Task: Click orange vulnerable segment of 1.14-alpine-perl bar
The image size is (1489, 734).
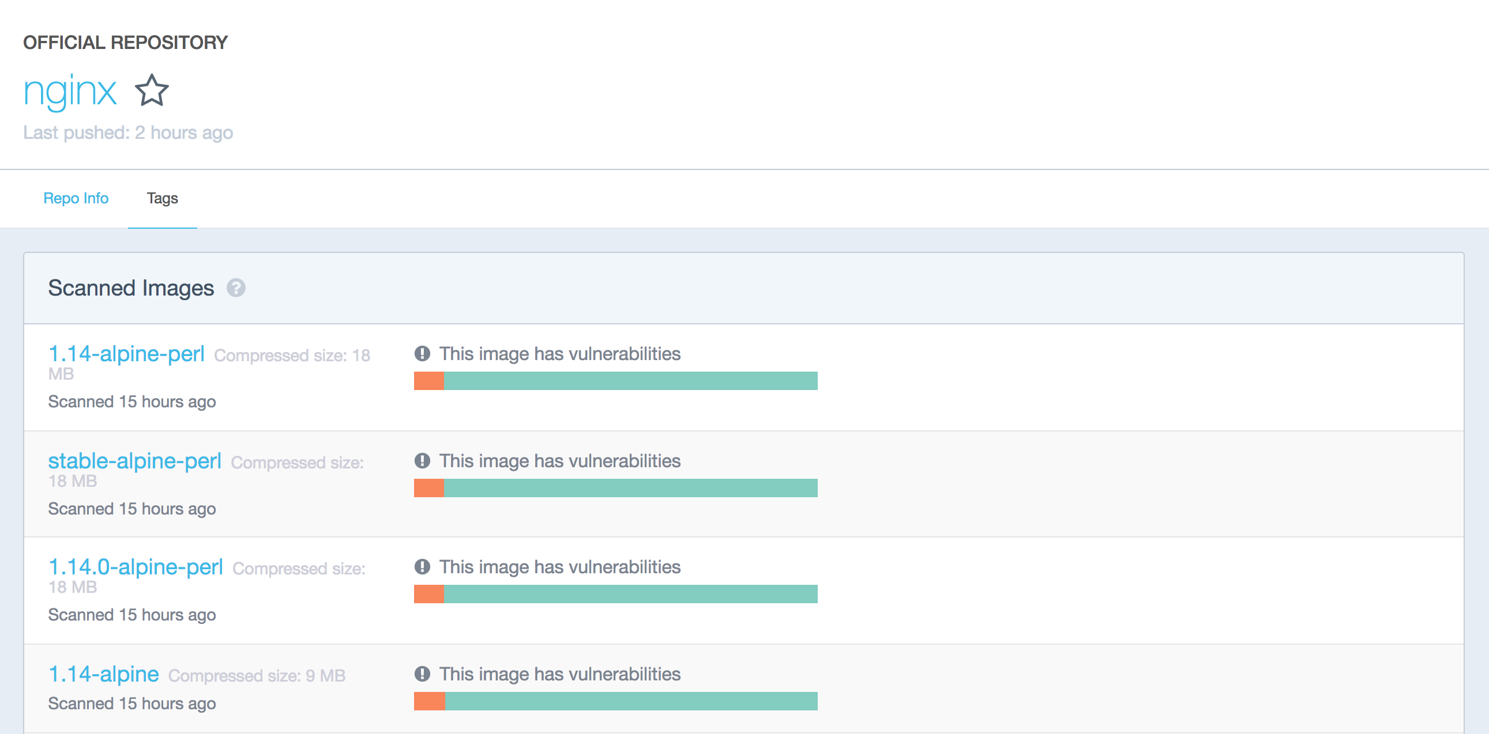Action: (x=428, y=381)
